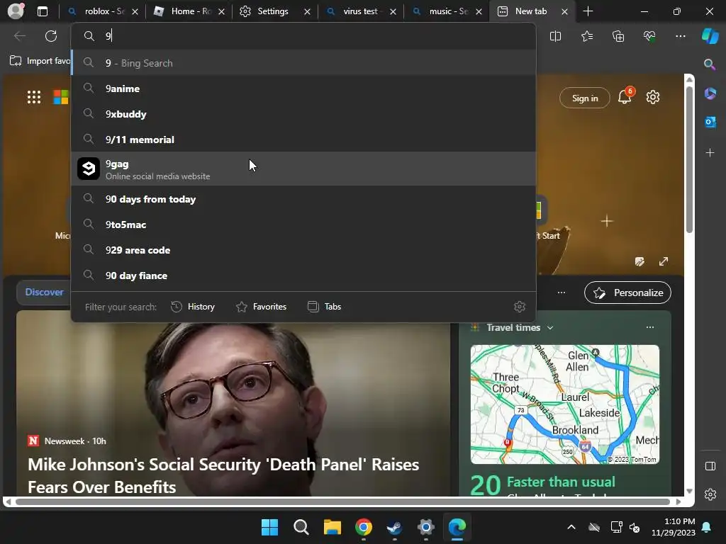
Task: Select 90 days from today suggestion
Action: tap(303, 199)
